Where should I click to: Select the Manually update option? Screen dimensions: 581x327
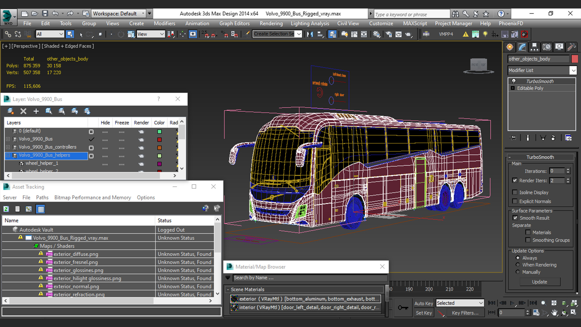point(517,272)
